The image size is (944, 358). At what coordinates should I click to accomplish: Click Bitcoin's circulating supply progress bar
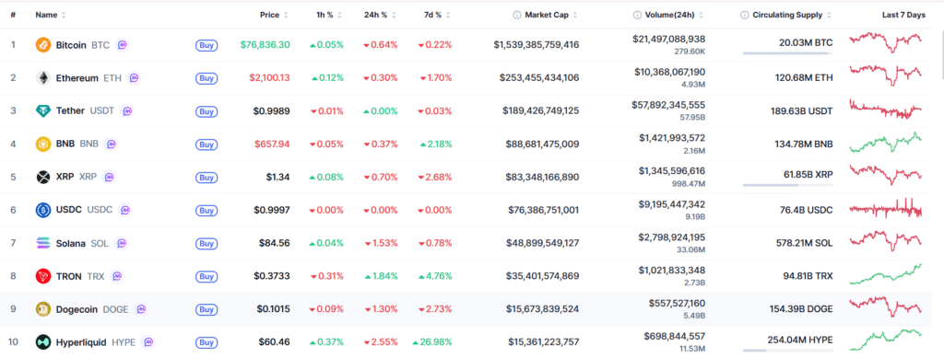[788, 52]
